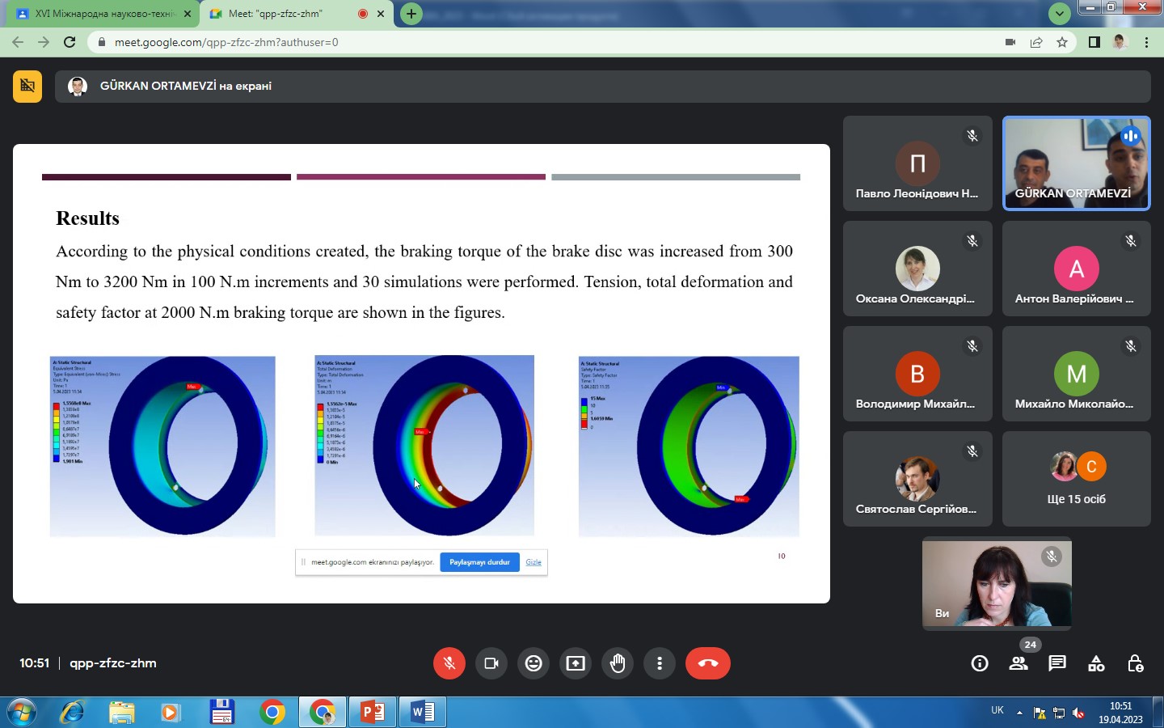
Task: Toggle the yellow presentation view icon
Action: click(27, 86)
